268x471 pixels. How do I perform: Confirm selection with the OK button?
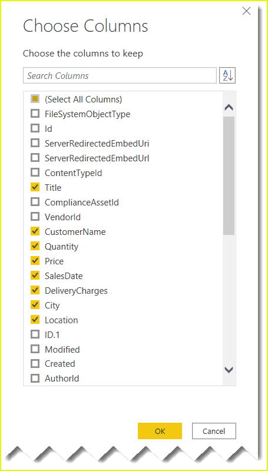click(x=160, y=431)
